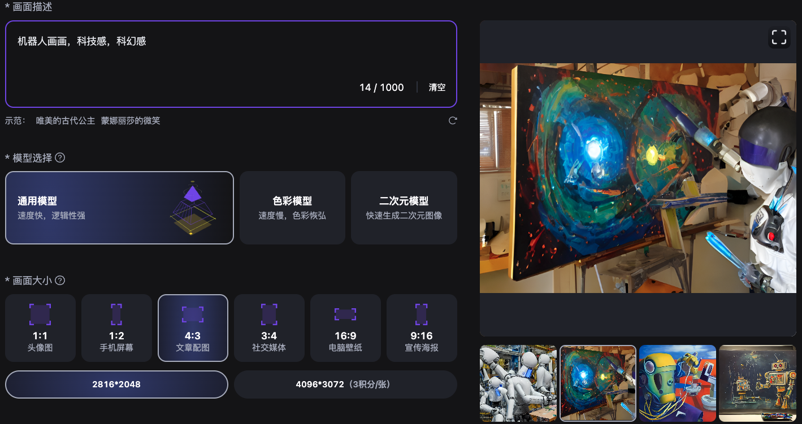Choose the 通用模型 model card
The width and height of the screenshot is (802, 424).
[119, 208]
